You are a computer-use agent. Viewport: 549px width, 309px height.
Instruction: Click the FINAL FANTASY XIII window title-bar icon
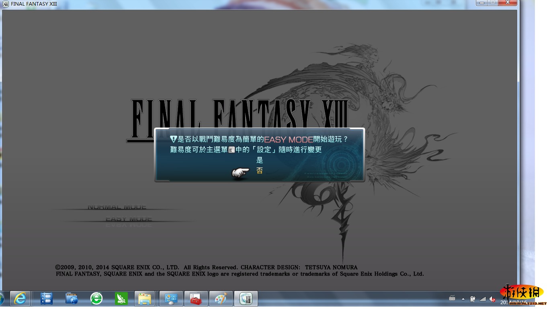[6, 4]
